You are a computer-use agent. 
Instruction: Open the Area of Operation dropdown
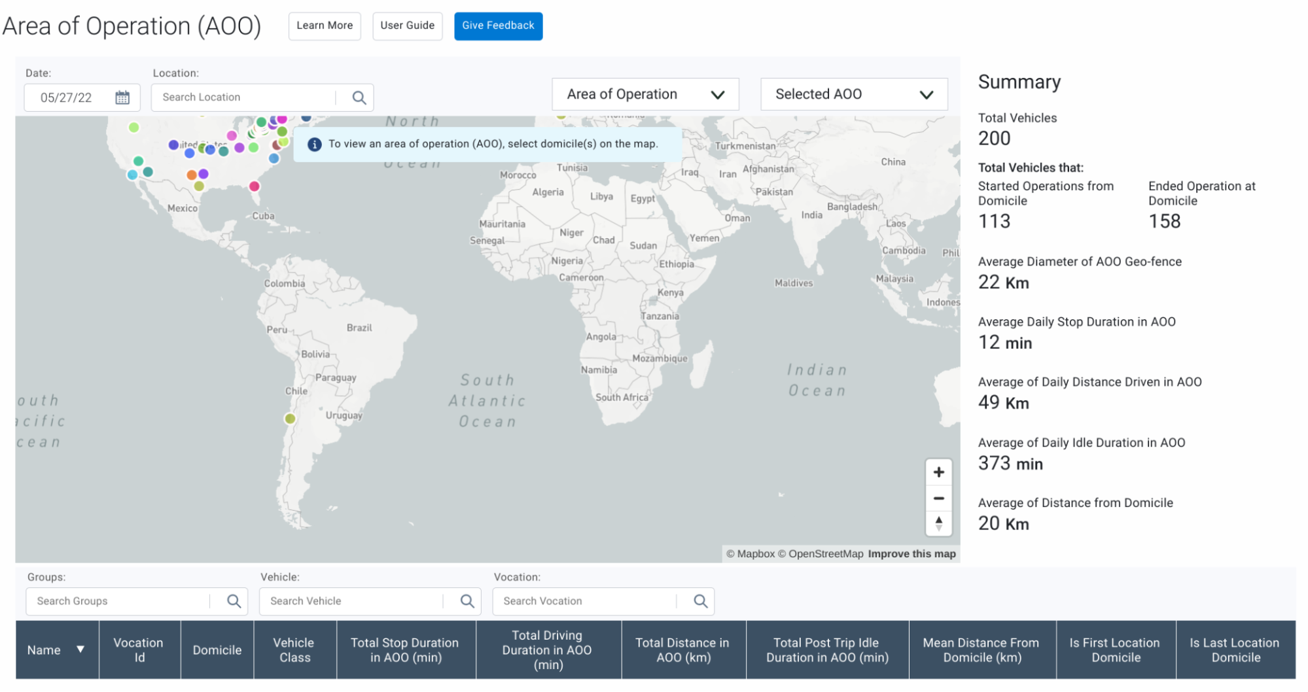point(645,94)
